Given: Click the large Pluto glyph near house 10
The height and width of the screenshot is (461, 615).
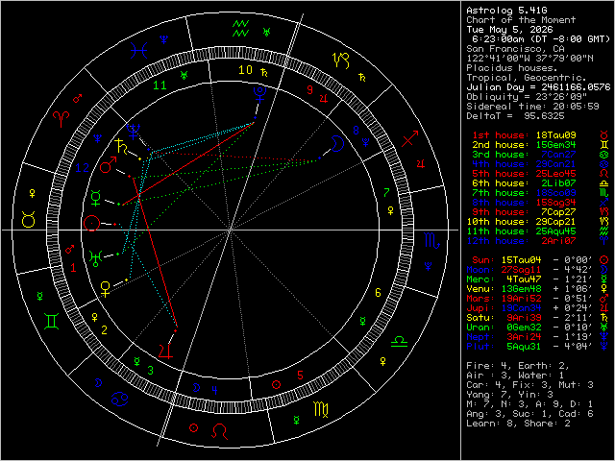Looking at the screenshot, I should click(259, 94).
